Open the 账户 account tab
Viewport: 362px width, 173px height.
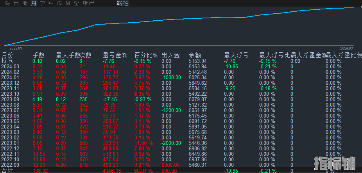point(88,3)
